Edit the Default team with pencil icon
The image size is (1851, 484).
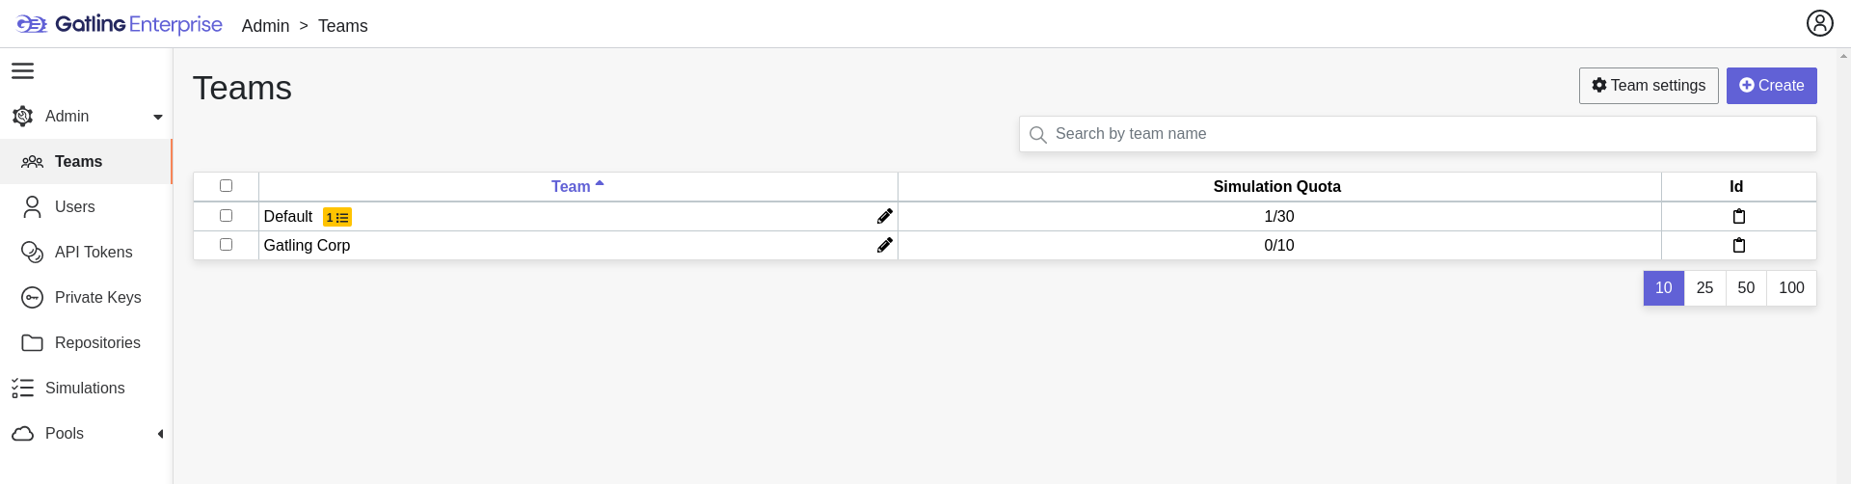point(884,217)
